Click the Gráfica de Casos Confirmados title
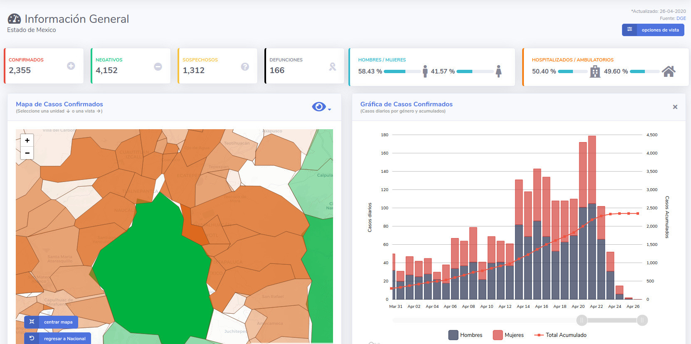This screenshot has height=344, width=691. coord(406,104)
